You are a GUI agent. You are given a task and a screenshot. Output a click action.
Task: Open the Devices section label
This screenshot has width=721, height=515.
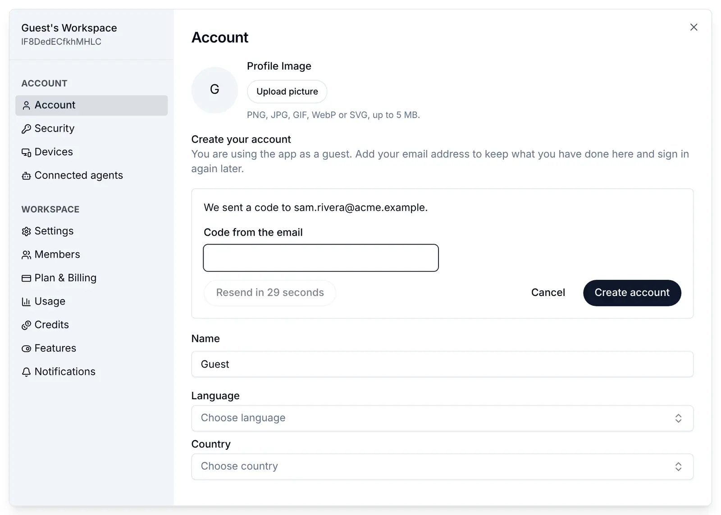[x=54, y=152]
